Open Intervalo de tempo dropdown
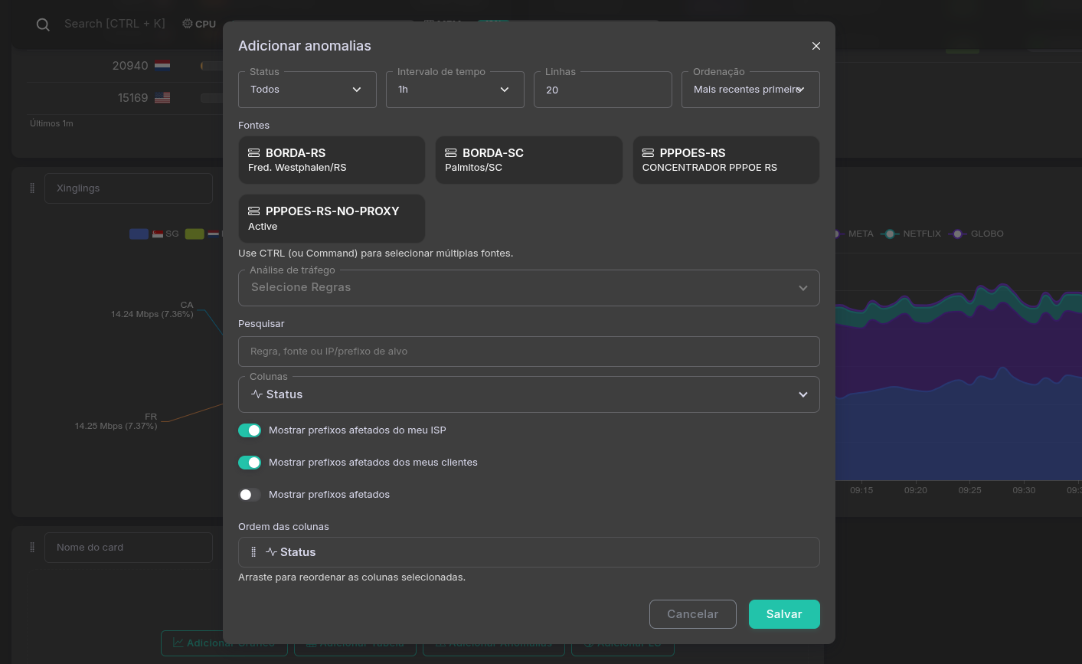Image resolution: width=1082 pixels, height=664 pixels. [x=455, y=90]
